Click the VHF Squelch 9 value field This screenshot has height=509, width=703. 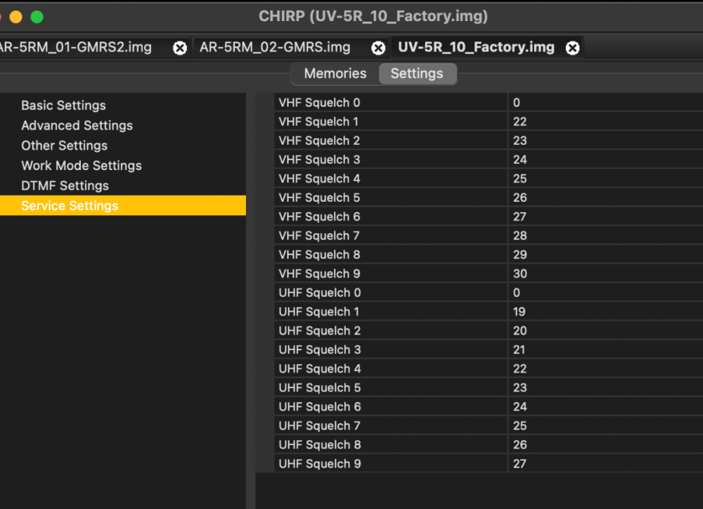click(605, 273)
